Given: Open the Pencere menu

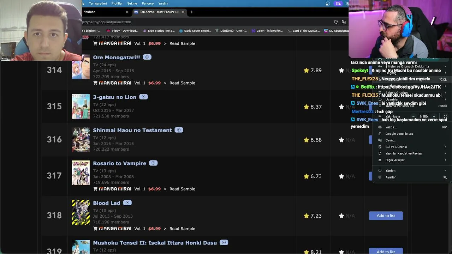Looking at the screenshot, I should click(x=148, y=4).
